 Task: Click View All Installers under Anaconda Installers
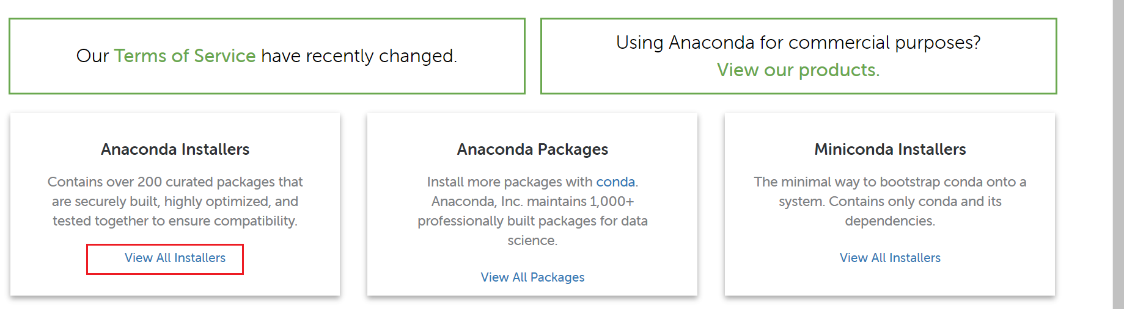point(175,258)
